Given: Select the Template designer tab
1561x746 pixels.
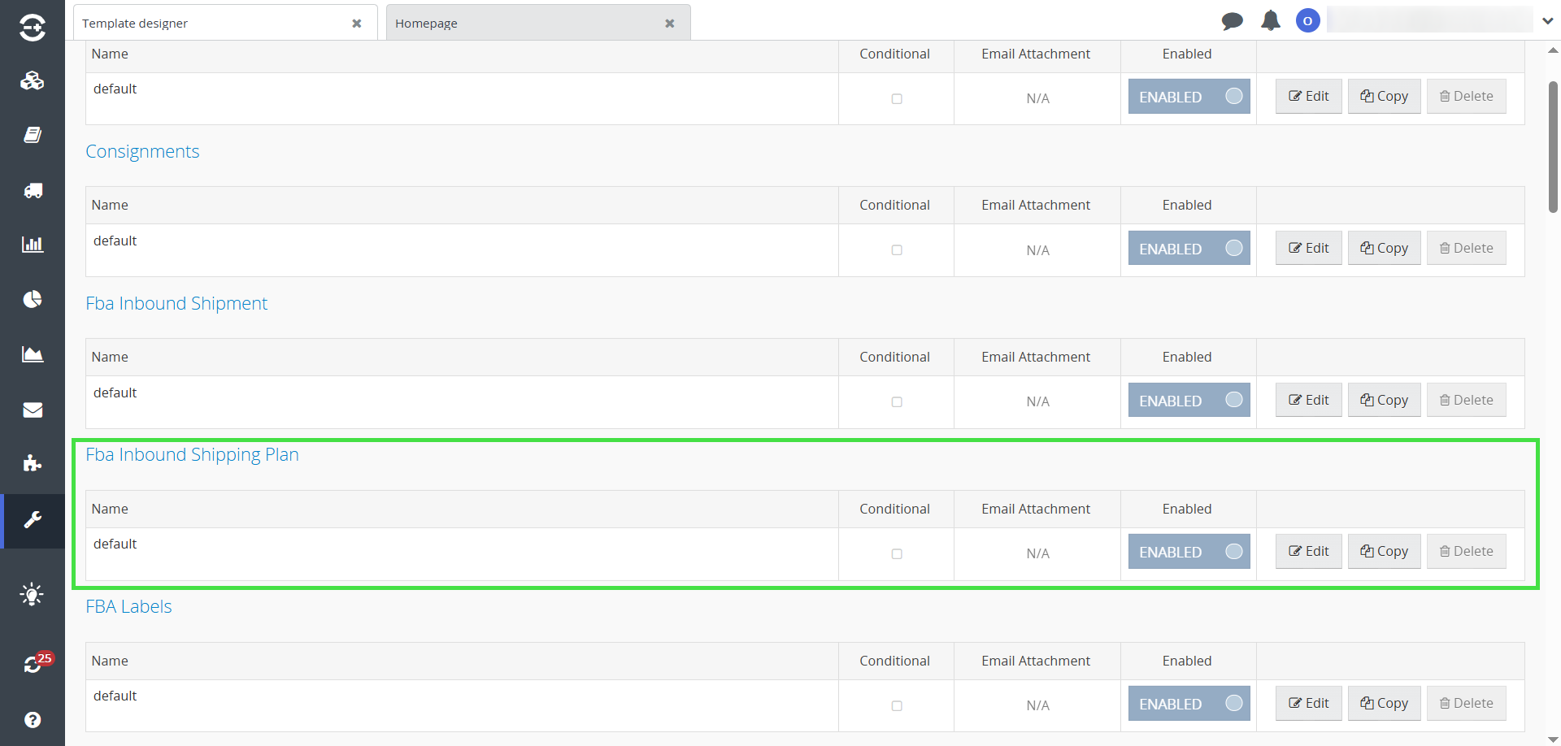Looking at the screenshot, I should [211, 24].
